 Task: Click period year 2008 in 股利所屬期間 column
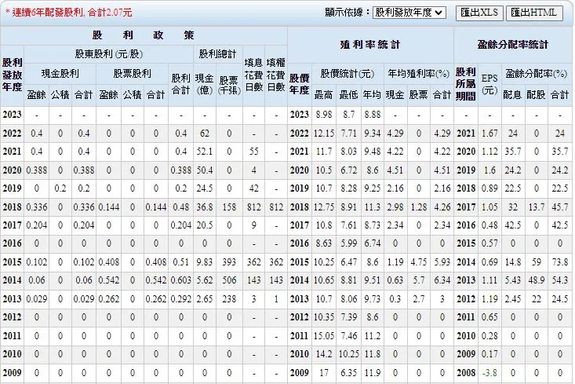[466, 373]
